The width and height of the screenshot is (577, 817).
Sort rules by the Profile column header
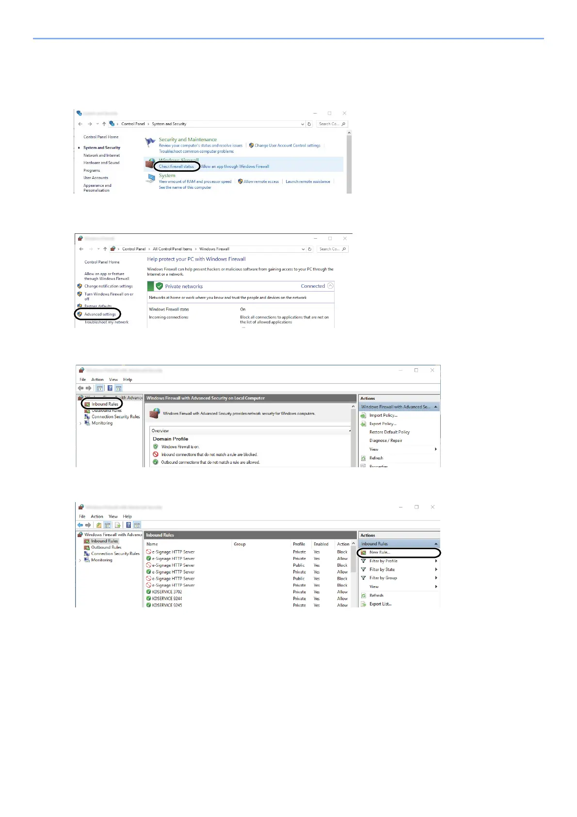pos(299,544)
